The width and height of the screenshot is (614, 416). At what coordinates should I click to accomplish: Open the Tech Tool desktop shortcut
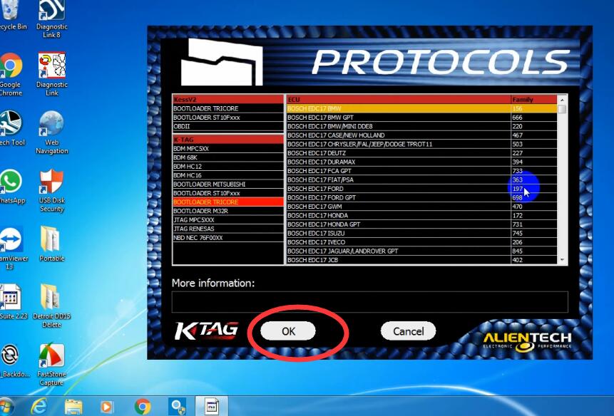(x=11, y=128)
